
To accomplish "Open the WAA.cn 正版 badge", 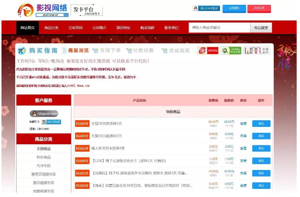I will pos(257,51).
